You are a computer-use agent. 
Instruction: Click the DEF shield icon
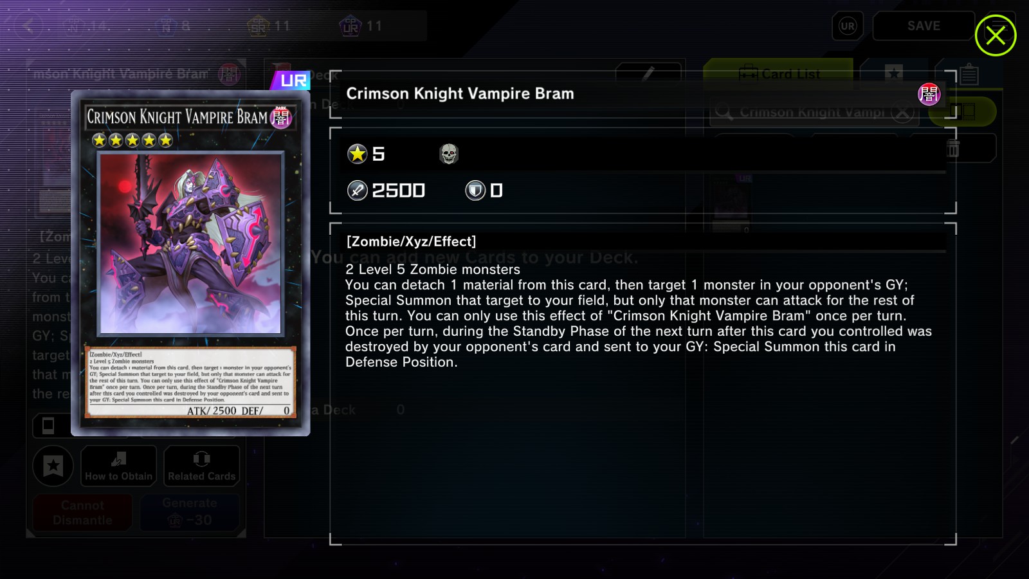(475, 190)
